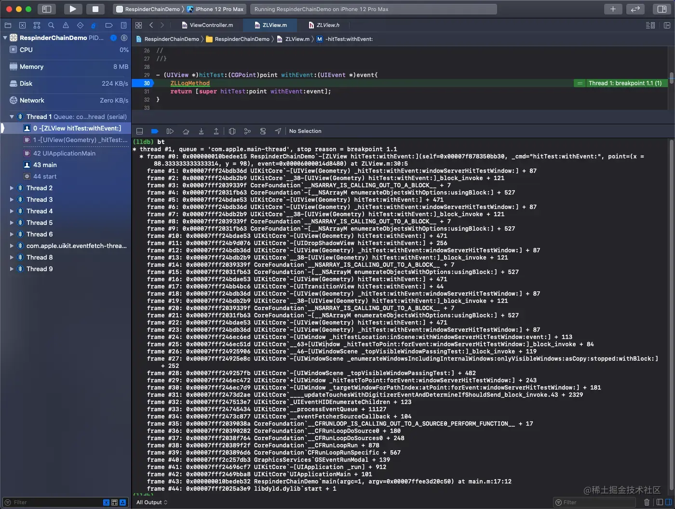Open the Symbol navigator
The image size is (675, 509).
coord(37,25)
